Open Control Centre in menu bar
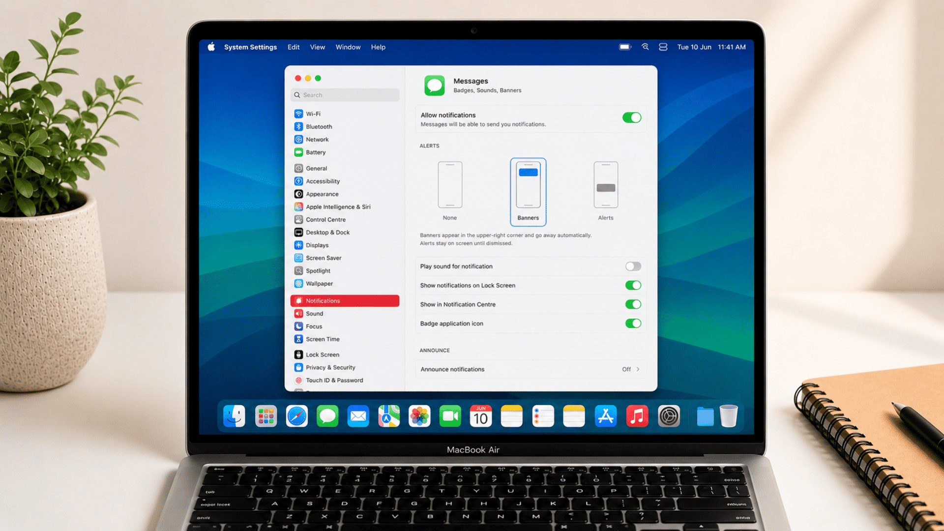This screenshot has width=944, height=531. (x=663, y=47)
